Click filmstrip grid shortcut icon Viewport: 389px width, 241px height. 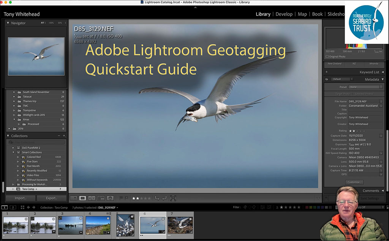[x=22, y=207]
